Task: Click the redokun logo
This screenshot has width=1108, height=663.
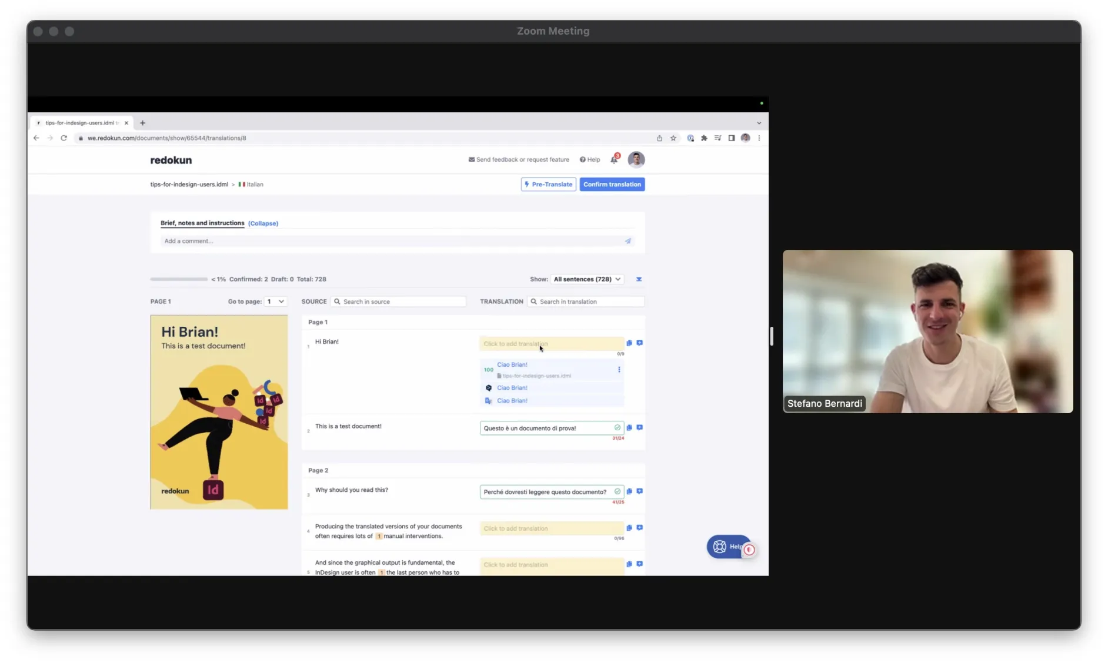Action: coord(171,160)
